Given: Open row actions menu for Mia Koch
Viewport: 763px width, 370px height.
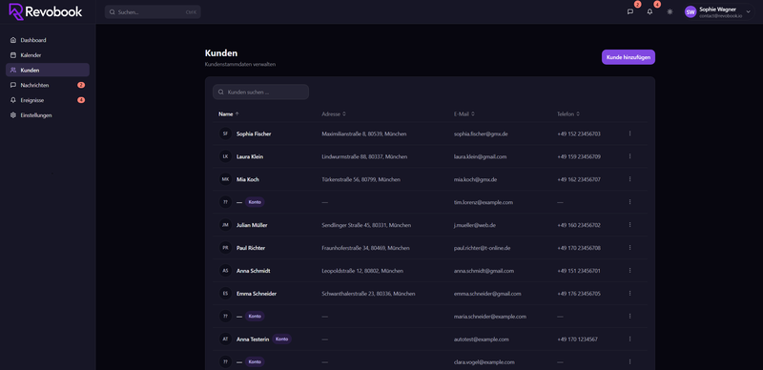Looking at the screenshot, I should [x=629, y=179].
